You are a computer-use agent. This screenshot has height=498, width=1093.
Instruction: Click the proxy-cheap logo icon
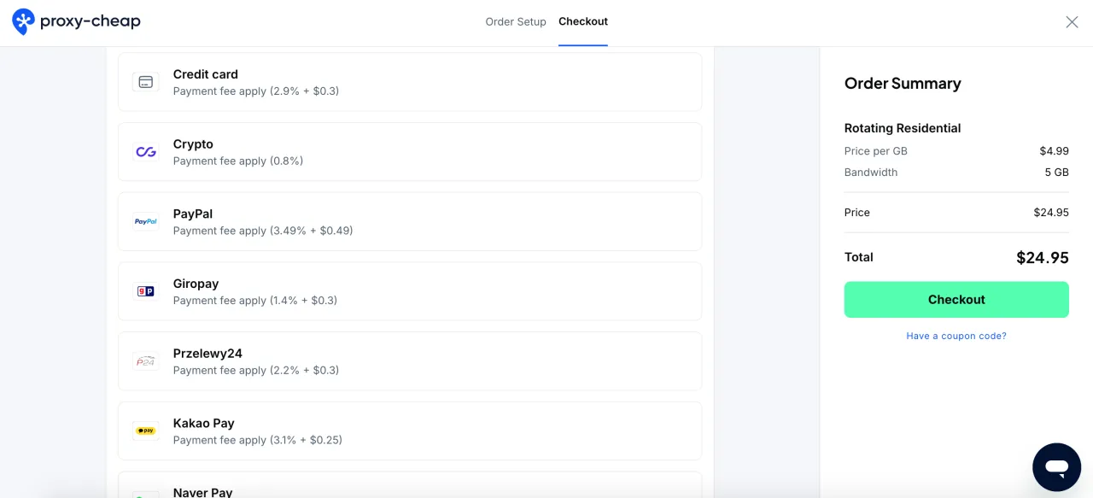pyautogui.click(x=24, y=21)
